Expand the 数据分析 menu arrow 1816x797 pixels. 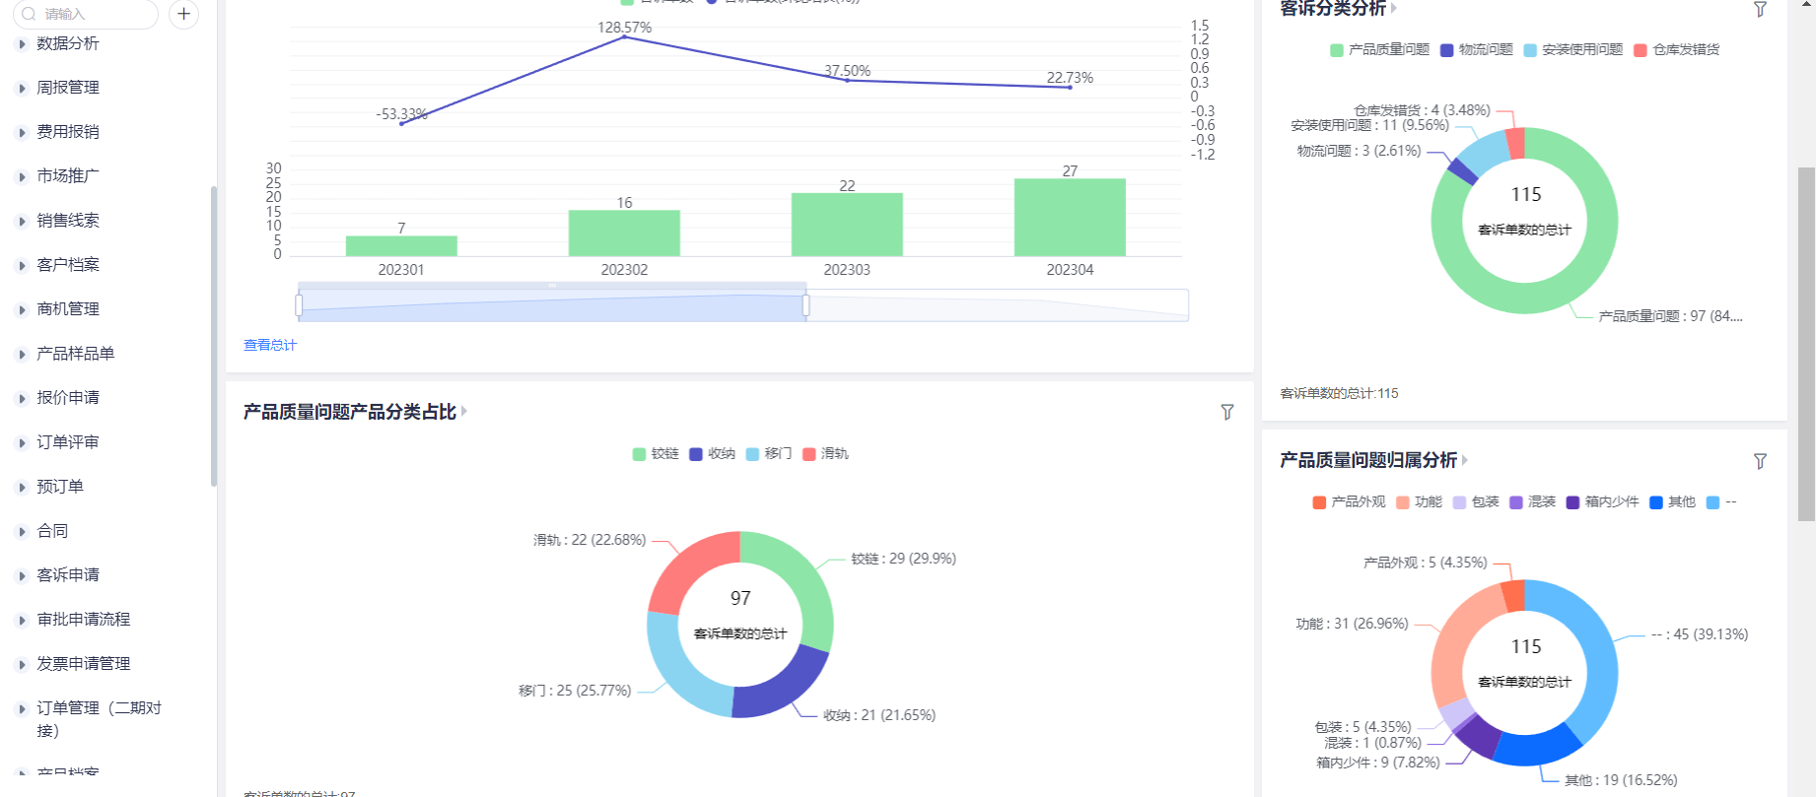tap(22, 44)
